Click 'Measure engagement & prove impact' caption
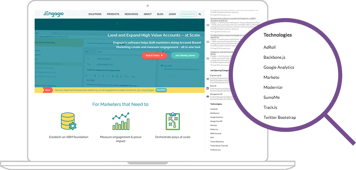 pyautogui.click(x=121, y=139)
